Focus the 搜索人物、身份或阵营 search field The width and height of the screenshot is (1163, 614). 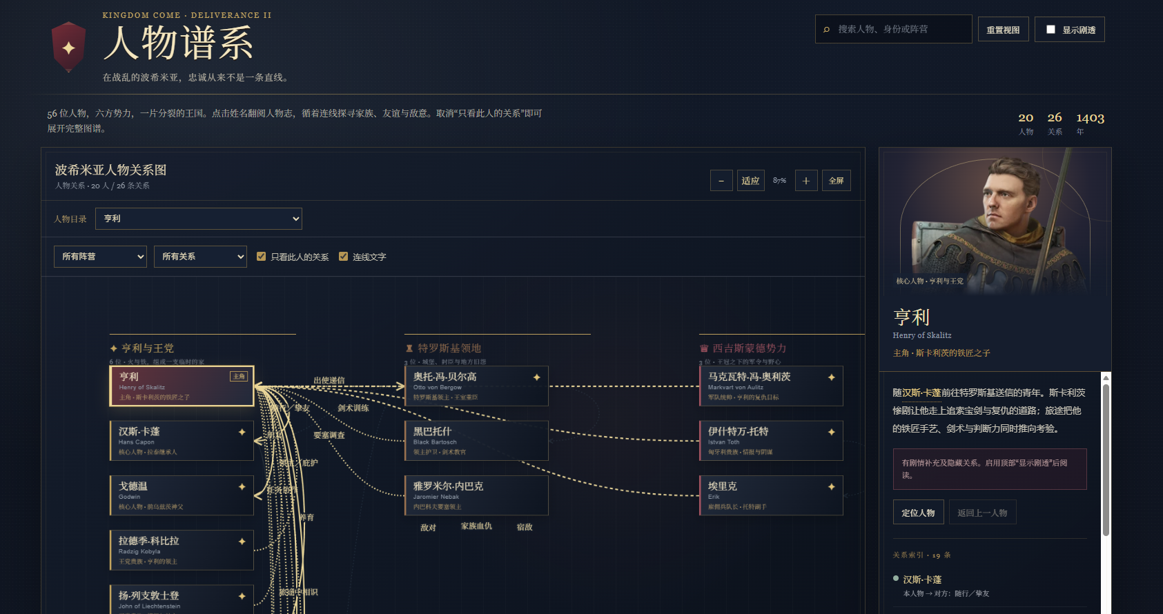pos(894,29)
